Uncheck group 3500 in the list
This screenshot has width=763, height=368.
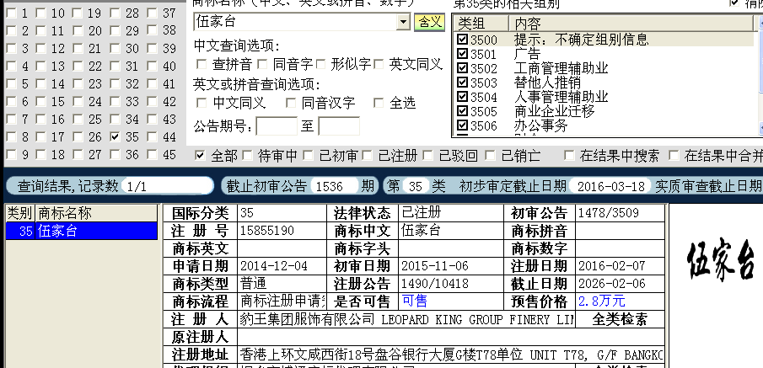pyautogui.click(x=462, y=39)
